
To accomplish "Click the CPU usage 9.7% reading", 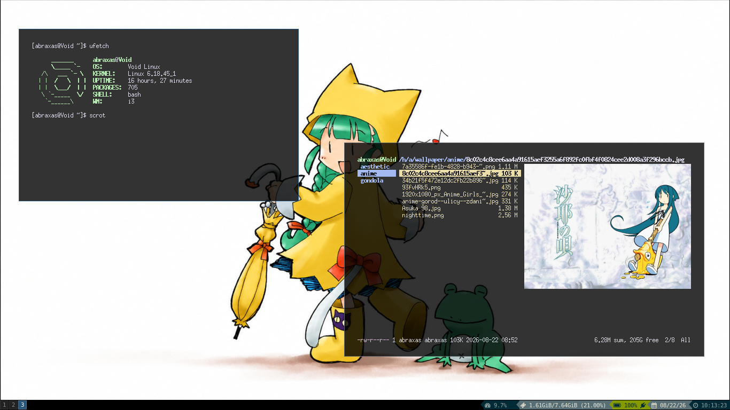I will click(x=500, y=405).
